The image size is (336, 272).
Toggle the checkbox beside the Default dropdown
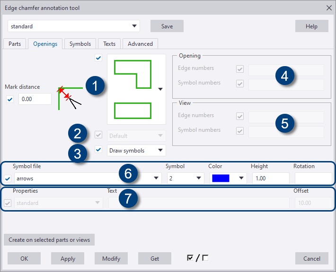pyautogui.click(x=98, y=135)
